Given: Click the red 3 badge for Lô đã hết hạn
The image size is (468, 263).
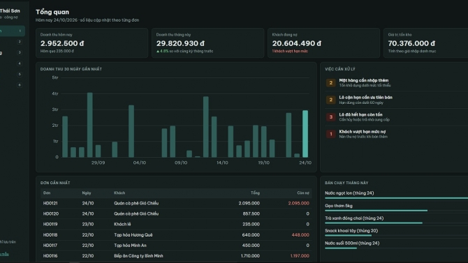Looking at the screenshot, I should pyautogui.click(x=330, y=117).
